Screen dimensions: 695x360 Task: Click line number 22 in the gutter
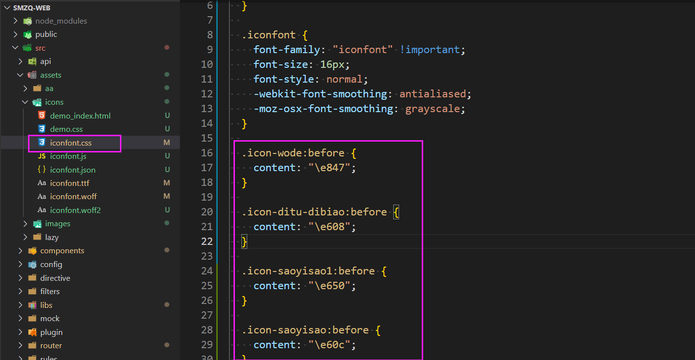(x=207, y=241)
